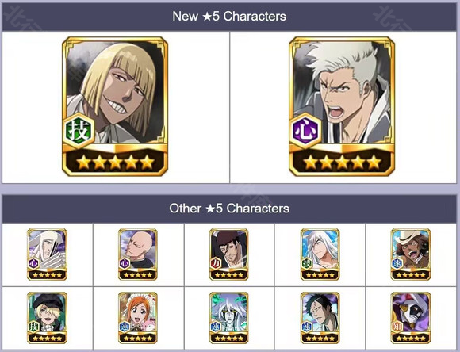Select the blonde bob-haired new character card
Image resolution: width=460 pixels, height=352 pixels.
(x=115, y=106)
